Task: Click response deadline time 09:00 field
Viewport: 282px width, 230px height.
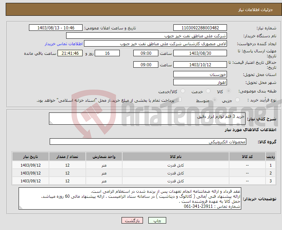Action: coord(146,53)
